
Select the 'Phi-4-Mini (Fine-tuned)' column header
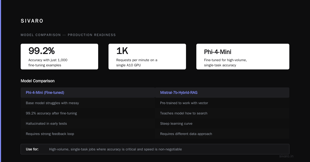[88, 93]
